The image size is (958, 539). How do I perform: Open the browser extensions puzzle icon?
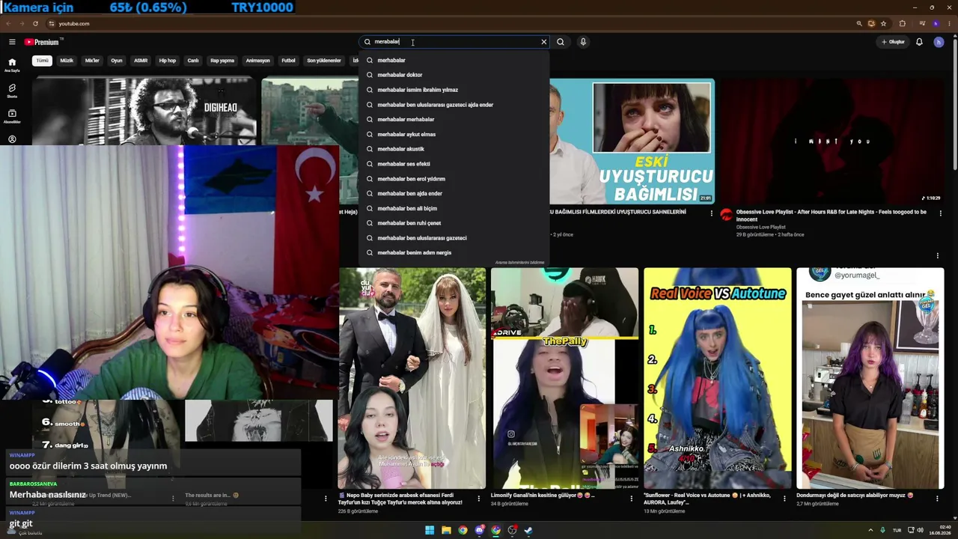click(902, 23)
